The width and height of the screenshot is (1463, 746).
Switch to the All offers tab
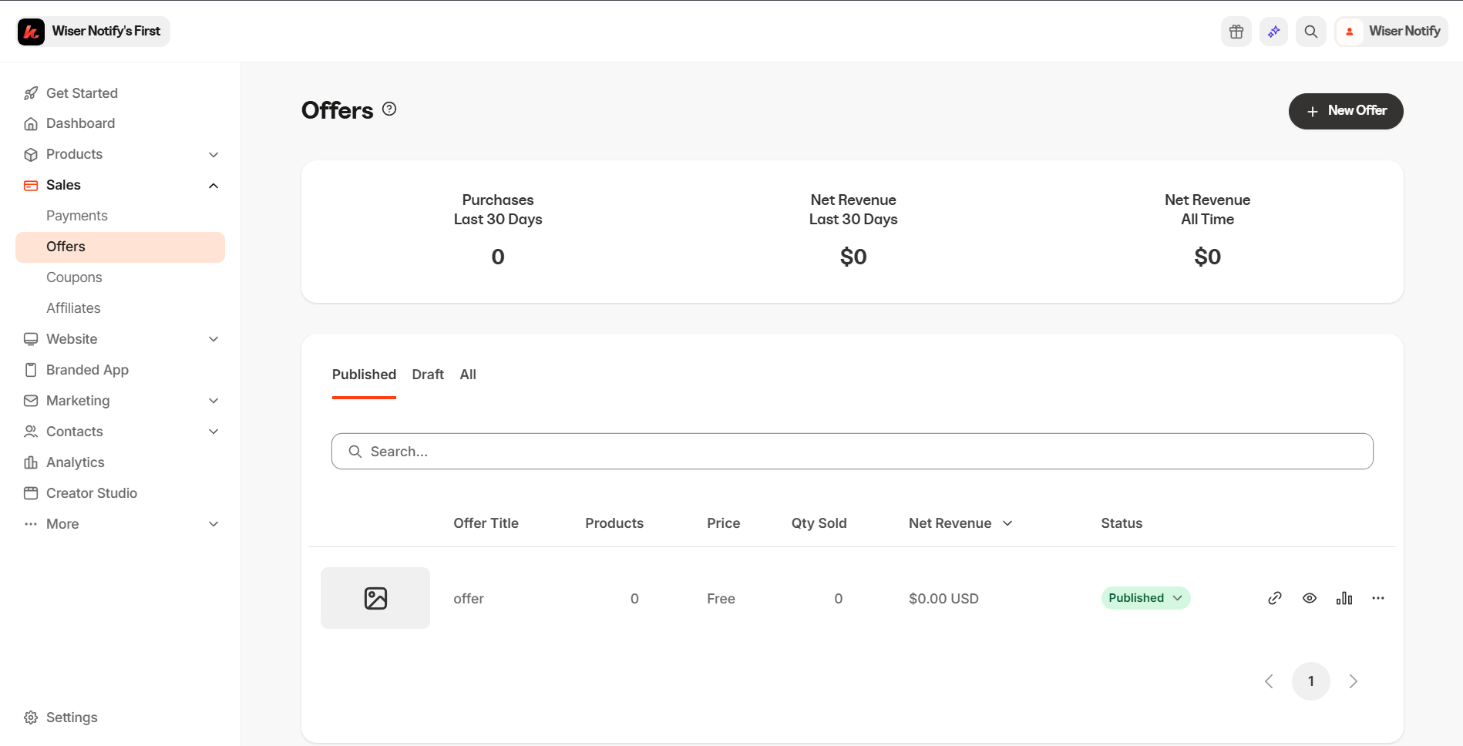(x=468, y=375)
